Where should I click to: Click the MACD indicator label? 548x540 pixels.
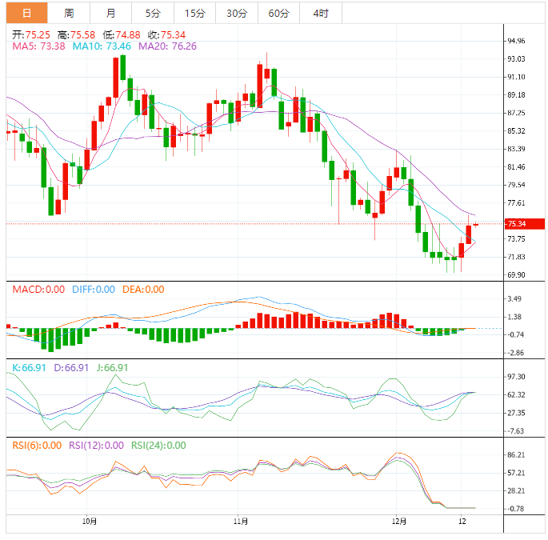[38, 290]
